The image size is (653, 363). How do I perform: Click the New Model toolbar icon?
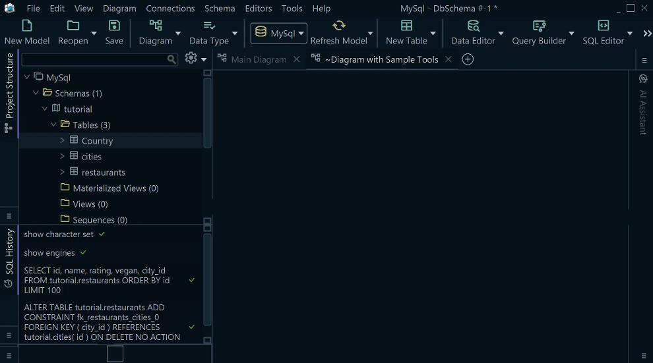pyautogui.click(x=27, y=26)
